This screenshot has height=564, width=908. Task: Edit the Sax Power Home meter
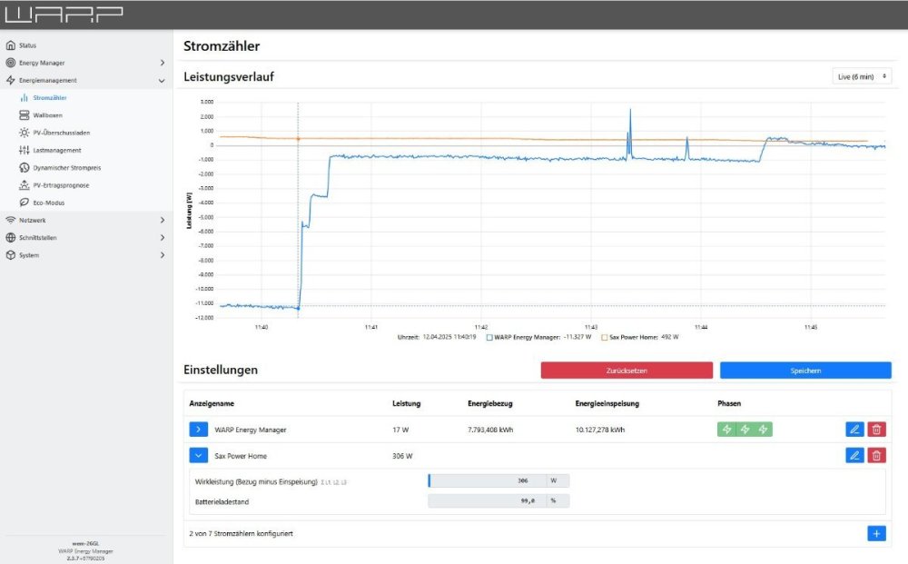854,456
